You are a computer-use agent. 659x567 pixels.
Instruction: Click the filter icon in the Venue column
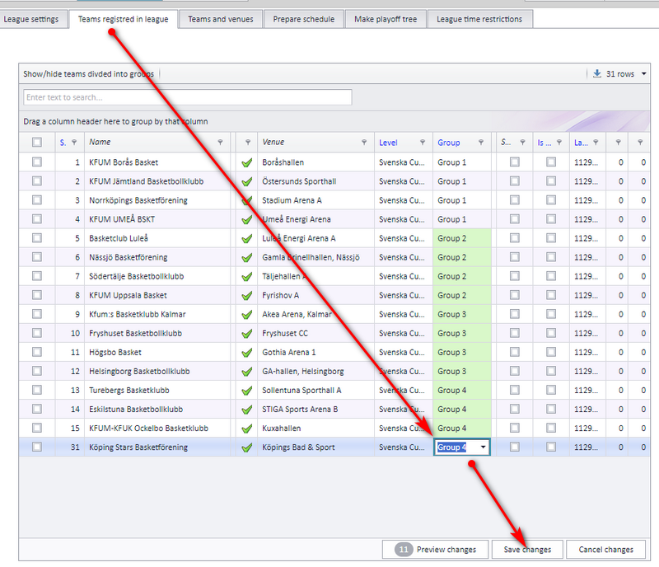pos(364,143)
